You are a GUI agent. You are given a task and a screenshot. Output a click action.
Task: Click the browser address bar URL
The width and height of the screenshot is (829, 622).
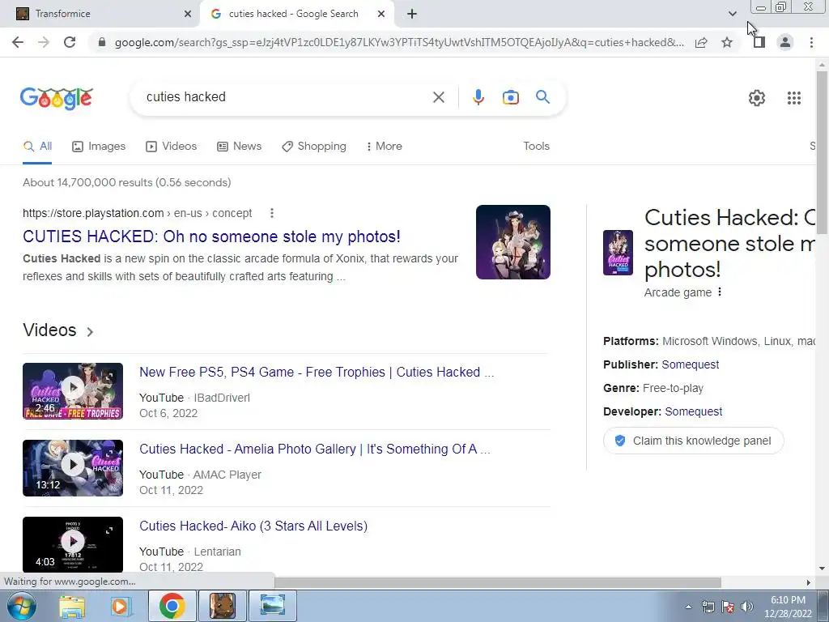[399, 42]
